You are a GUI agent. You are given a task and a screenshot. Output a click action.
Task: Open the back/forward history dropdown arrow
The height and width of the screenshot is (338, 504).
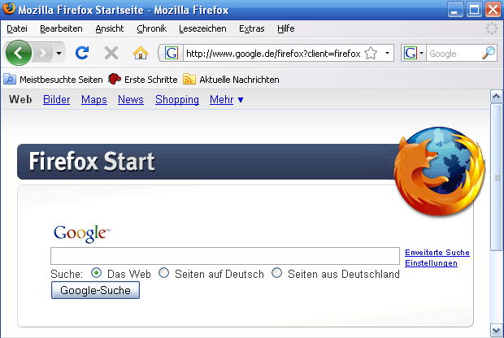click(x=59, y=53)
